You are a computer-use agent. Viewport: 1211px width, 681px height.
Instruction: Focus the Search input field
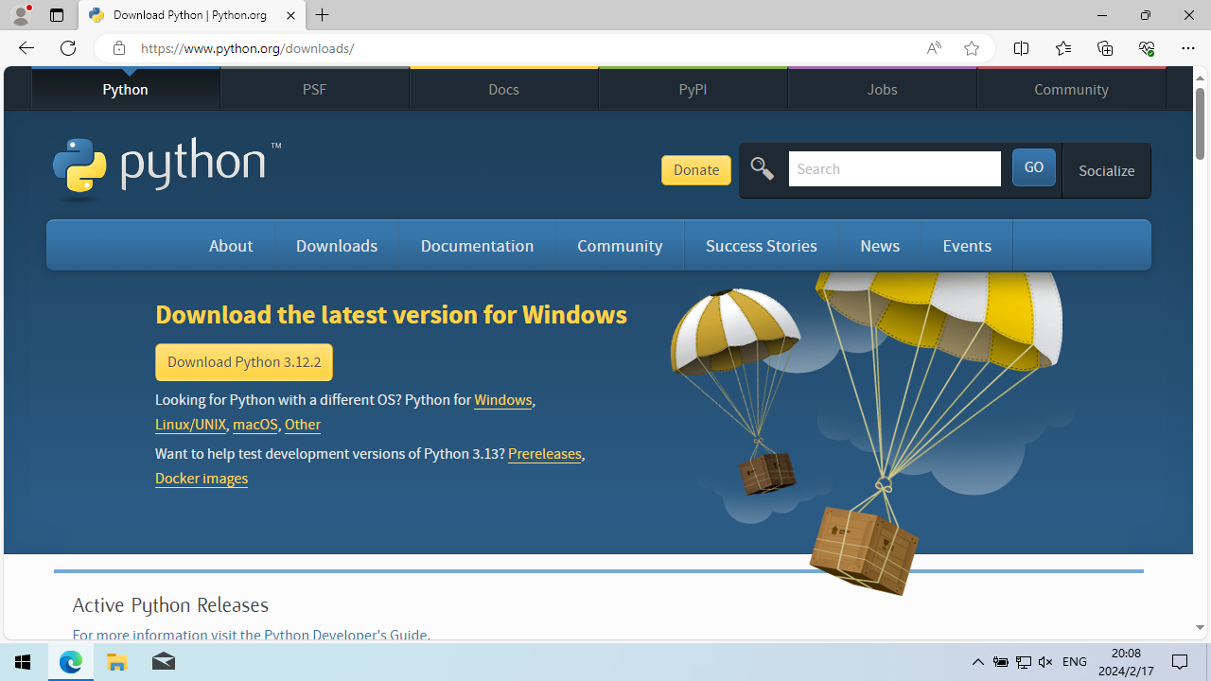894,169
